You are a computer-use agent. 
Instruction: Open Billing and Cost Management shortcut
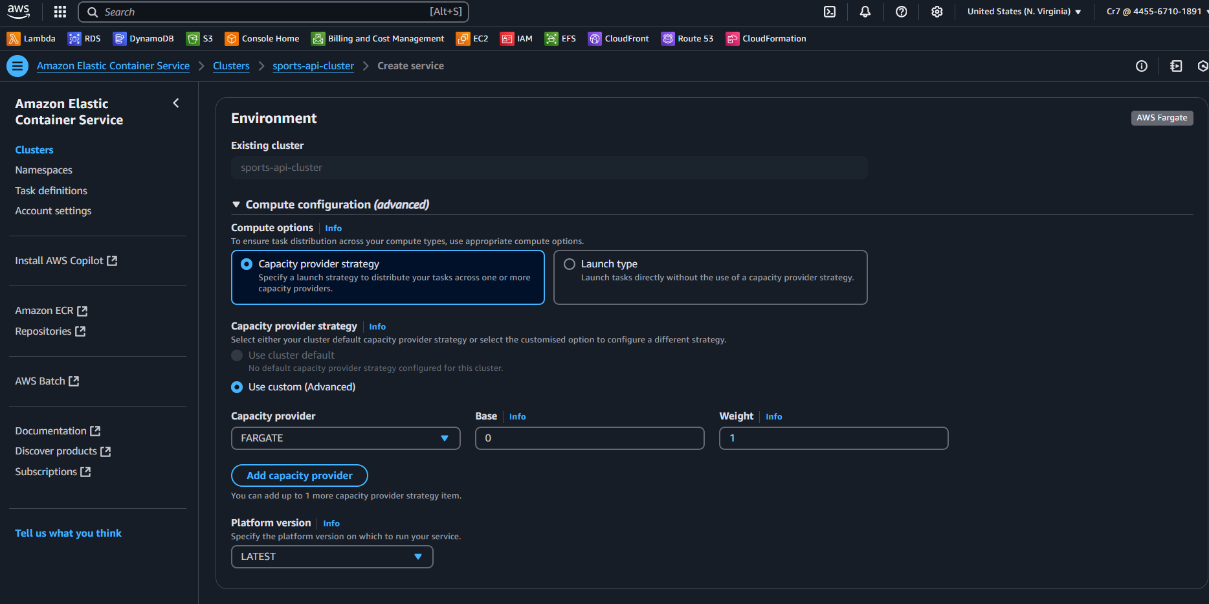click(x=378, y=39)
